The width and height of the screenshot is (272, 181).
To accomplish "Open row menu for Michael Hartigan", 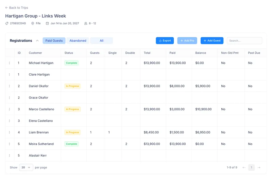I will pos(10,63).
